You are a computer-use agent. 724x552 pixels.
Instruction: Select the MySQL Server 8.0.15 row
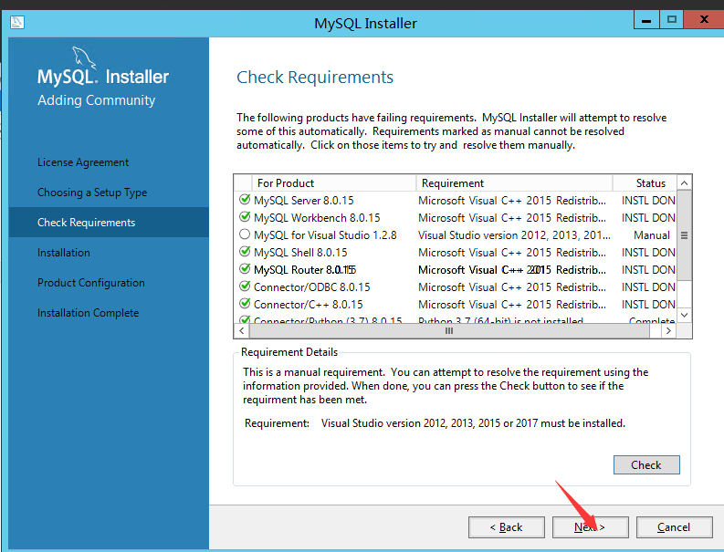[456, 201]
